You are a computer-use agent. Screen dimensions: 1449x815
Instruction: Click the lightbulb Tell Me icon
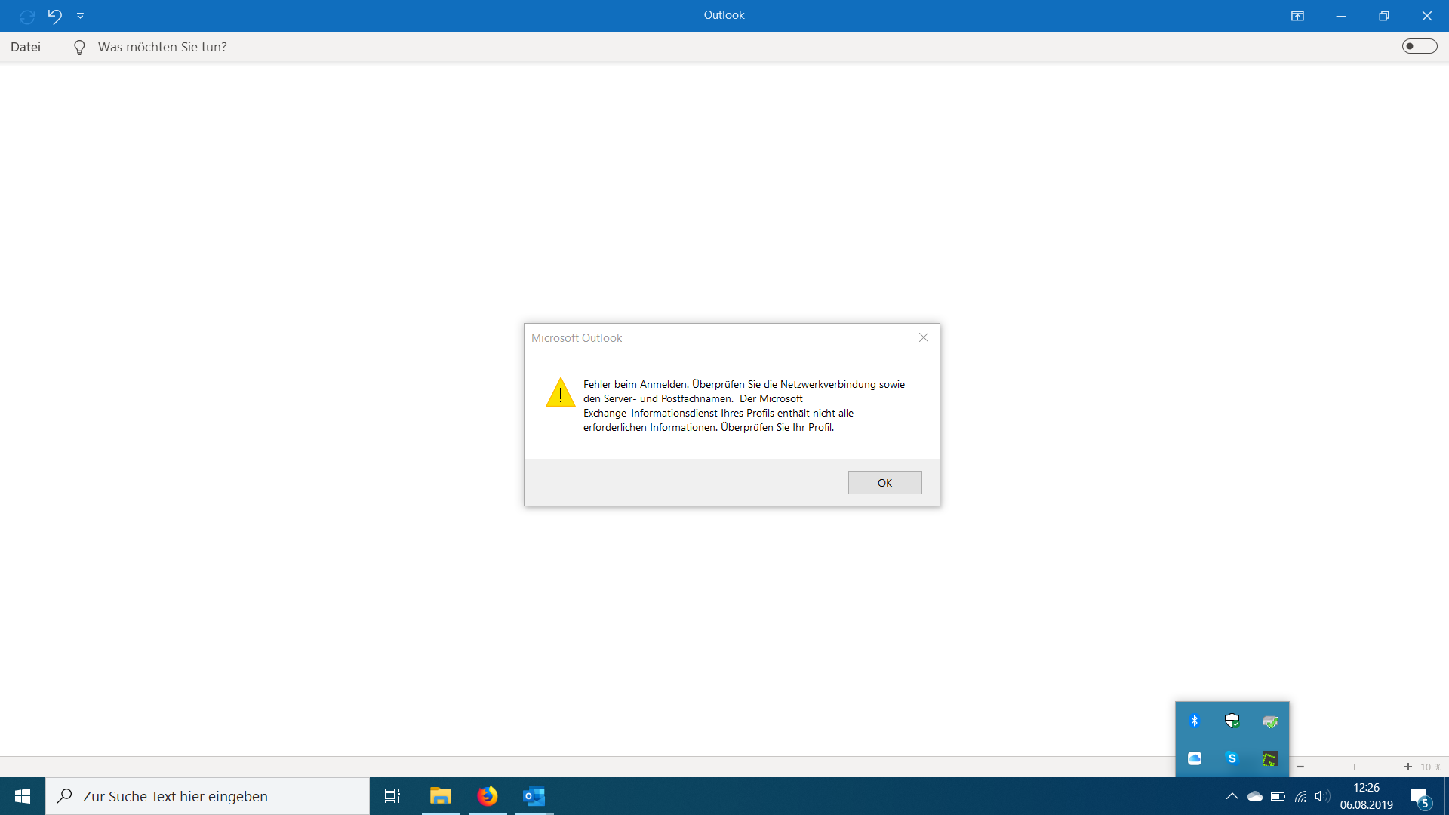tap(79, 48)
